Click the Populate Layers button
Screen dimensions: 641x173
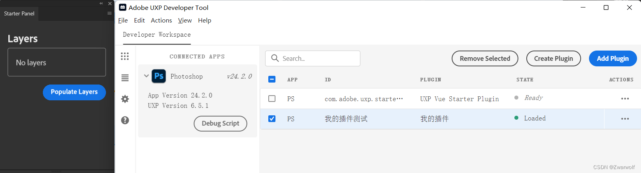(x=74, y=92)
